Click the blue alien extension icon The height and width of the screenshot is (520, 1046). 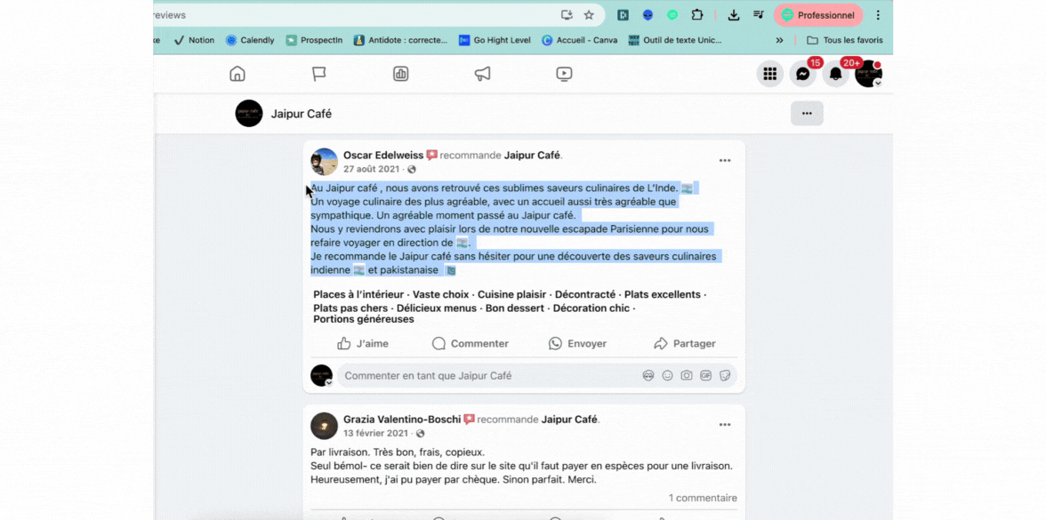(648, 14)
